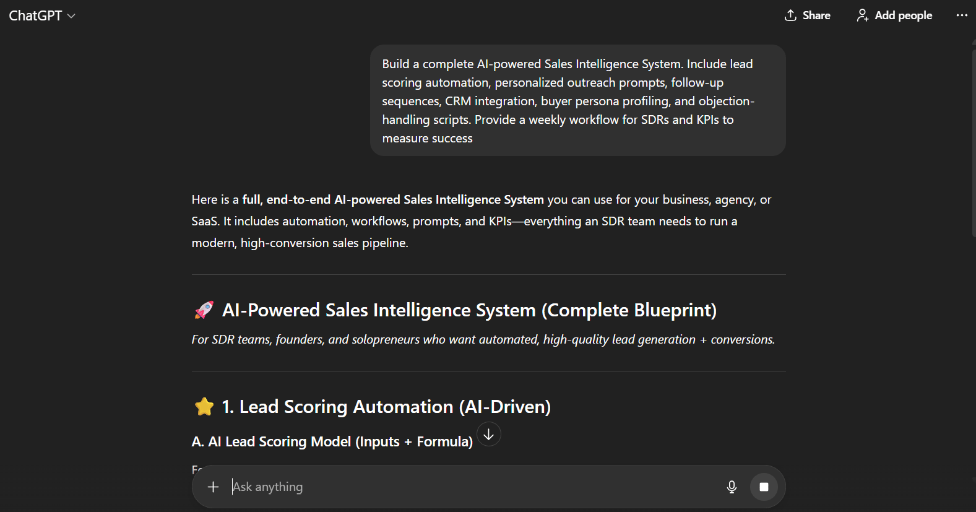
Task: Click the Share button
Action: 807,15
